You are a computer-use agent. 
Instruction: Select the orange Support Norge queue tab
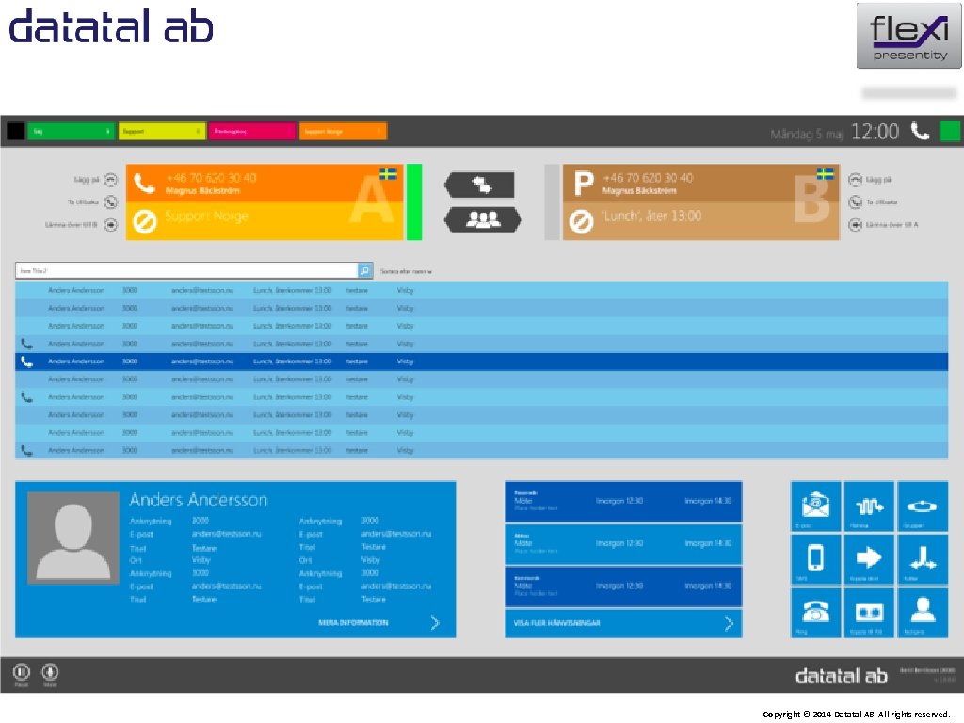343,131
